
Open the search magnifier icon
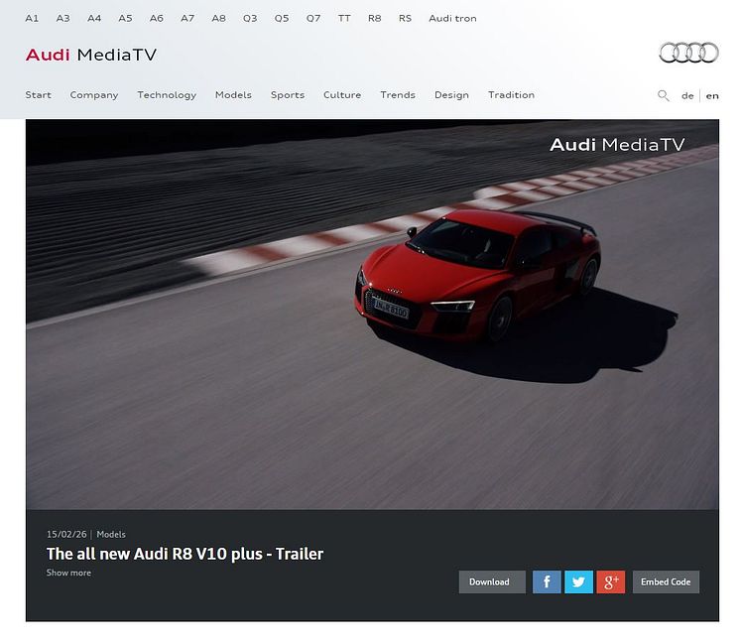click(663, 96)
